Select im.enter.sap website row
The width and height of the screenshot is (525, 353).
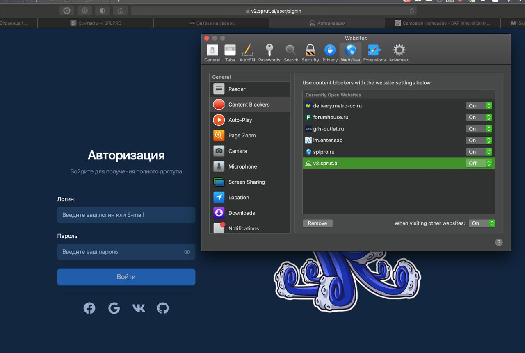tap(399, 140)
